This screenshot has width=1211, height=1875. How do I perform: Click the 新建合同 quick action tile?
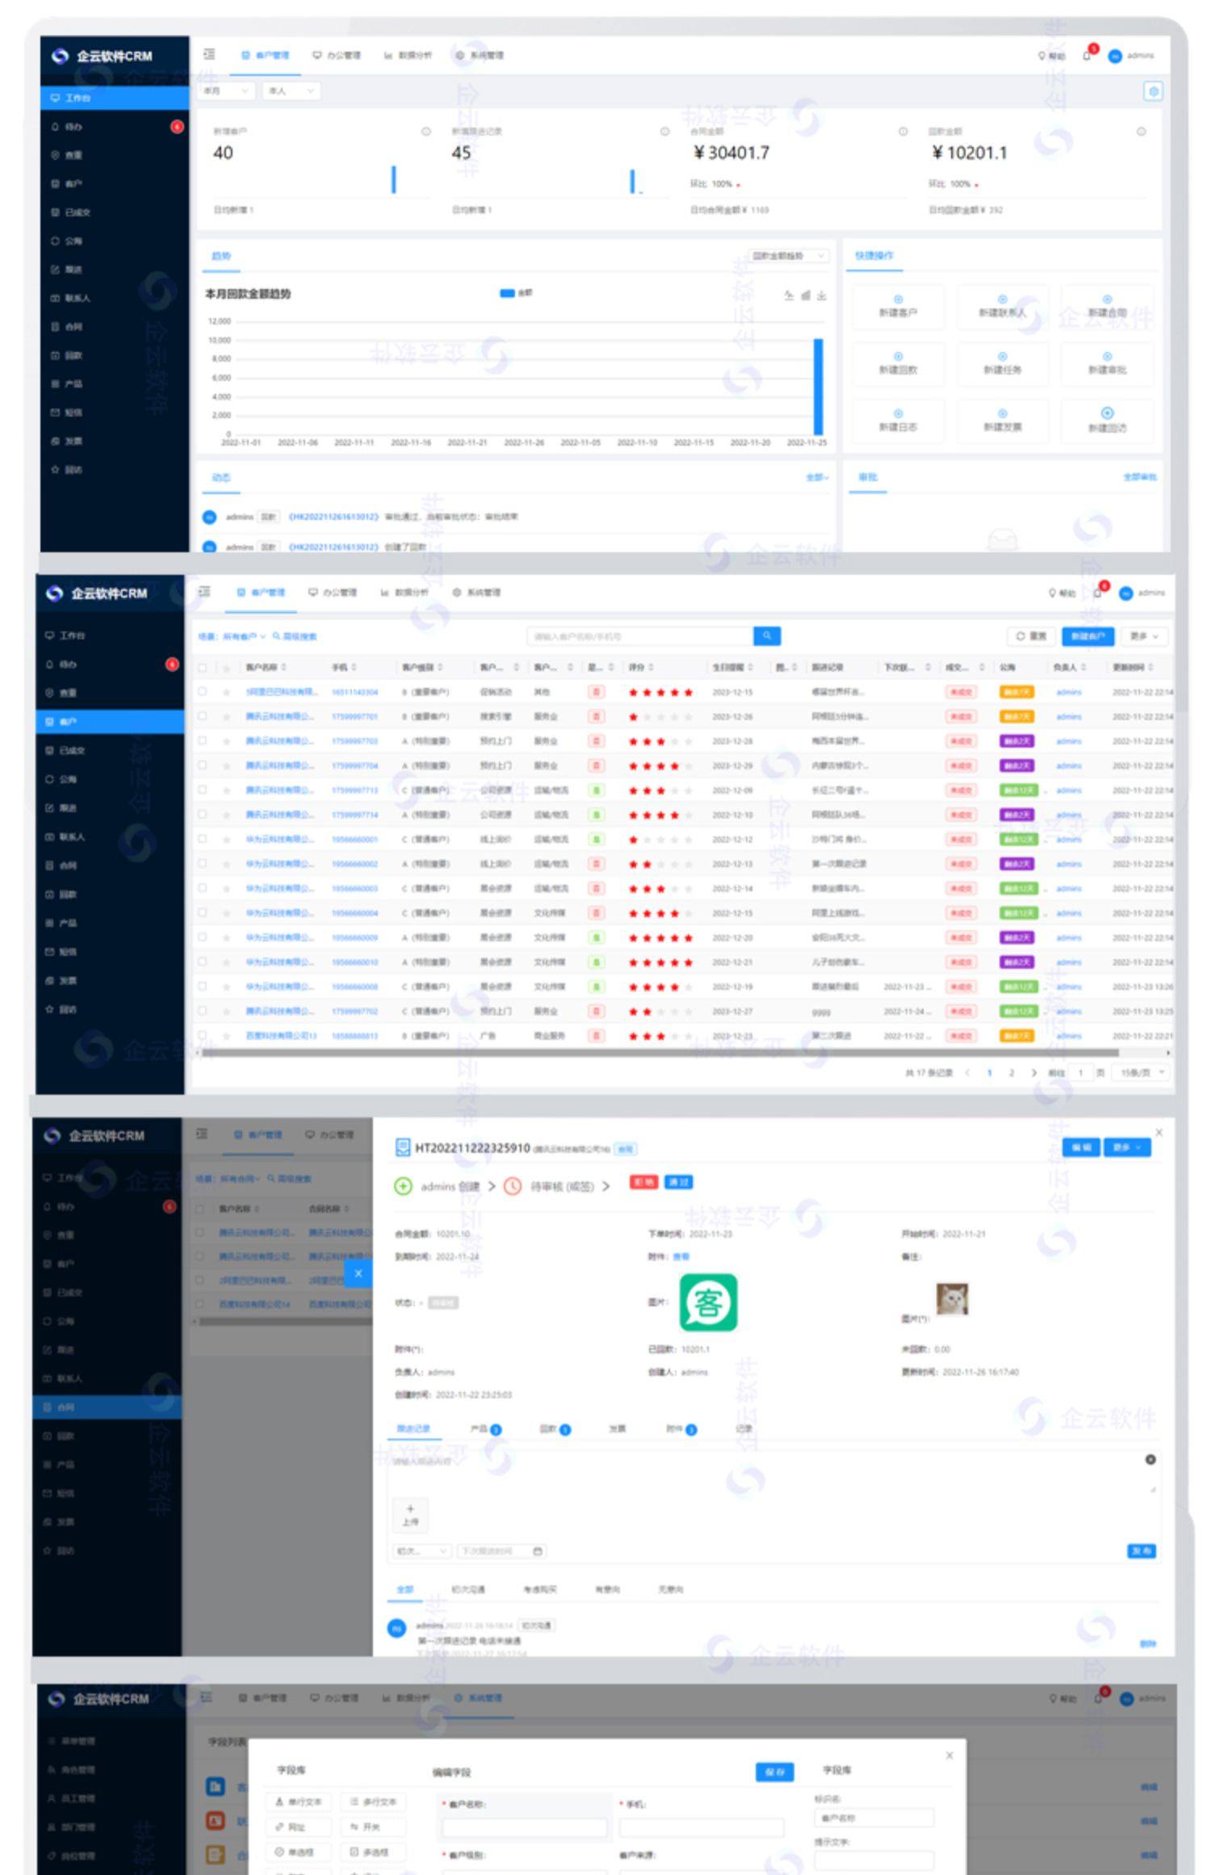pyautogui.click(x=1107, y=307)
